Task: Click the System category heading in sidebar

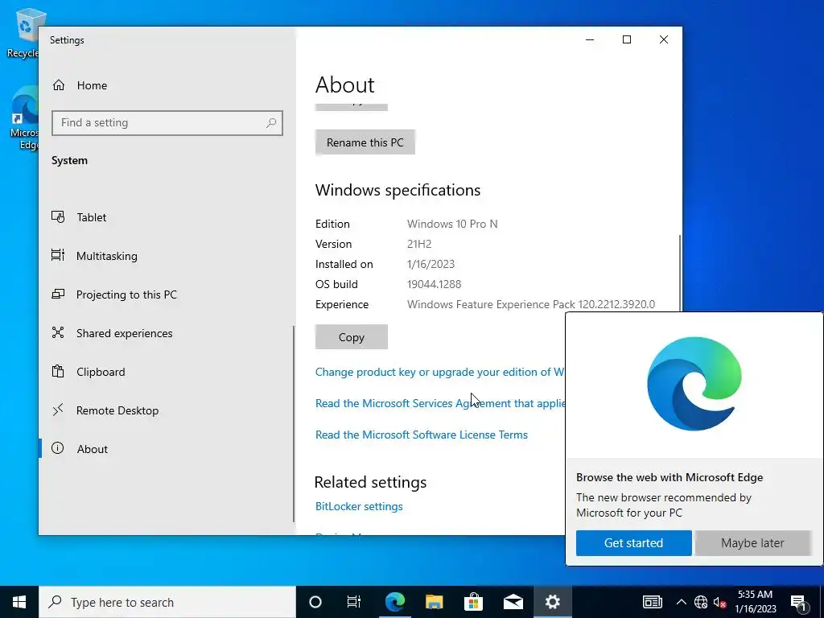Action: (x=69, y=160)
